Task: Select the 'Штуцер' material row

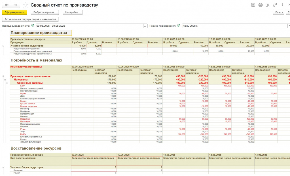Action: [41, 139]
